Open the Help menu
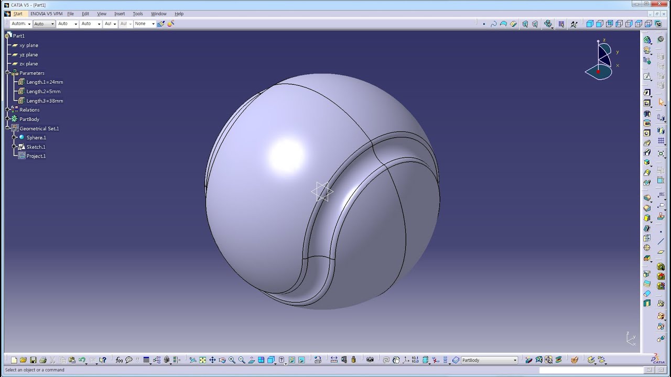 click(x=179, y=14)
